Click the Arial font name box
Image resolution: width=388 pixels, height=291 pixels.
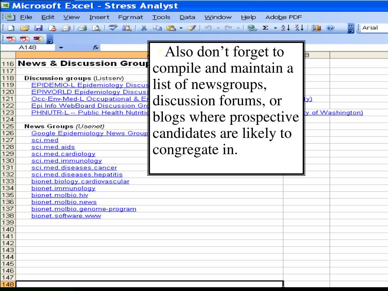[374, 28]
